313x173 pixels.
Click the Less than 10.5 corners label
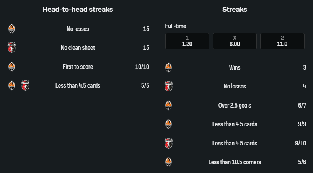(235, 162)
